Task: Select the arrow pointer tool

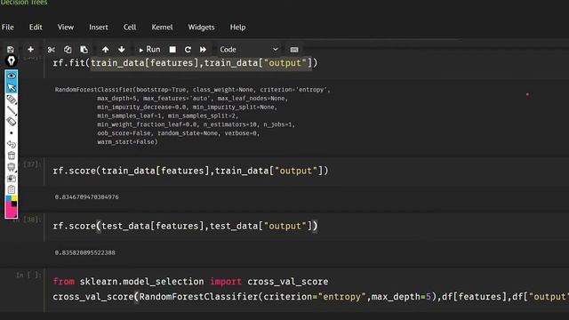Action: coord(12,87)
